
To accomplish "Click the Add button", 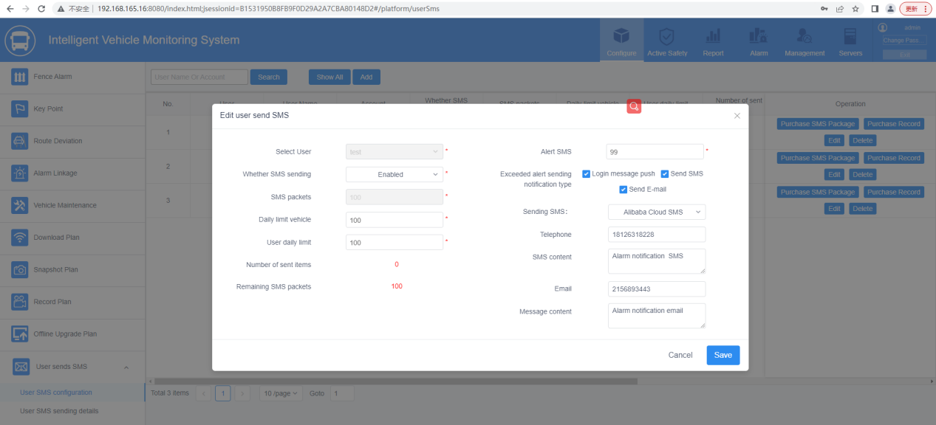I will click(x=366, y=77).
